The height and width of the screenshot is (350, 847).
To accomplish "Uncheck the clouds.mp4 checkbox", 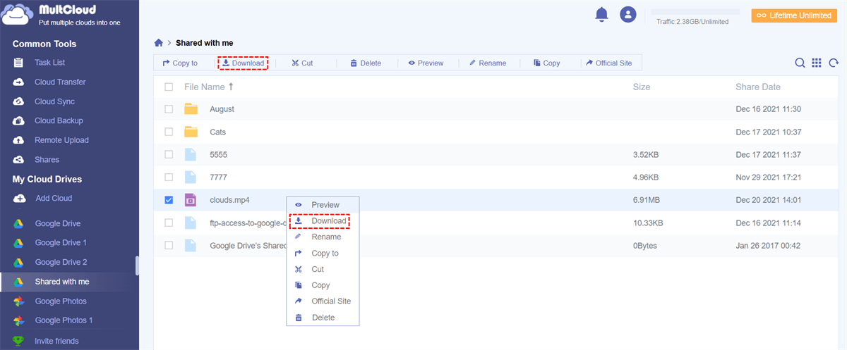I will click(x=169, y=200).
